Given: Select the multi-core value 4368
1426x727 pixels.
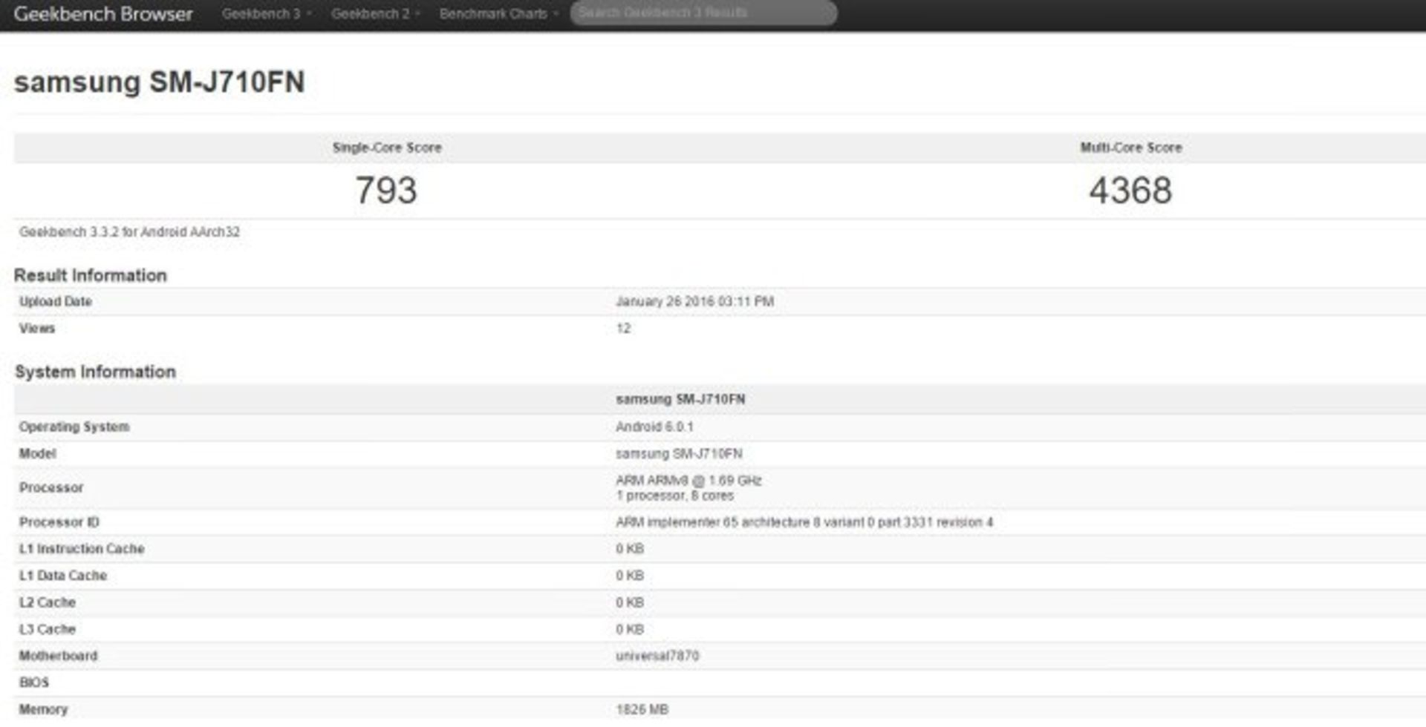Looking at the screenshot, I should [x=1130, y=191].
